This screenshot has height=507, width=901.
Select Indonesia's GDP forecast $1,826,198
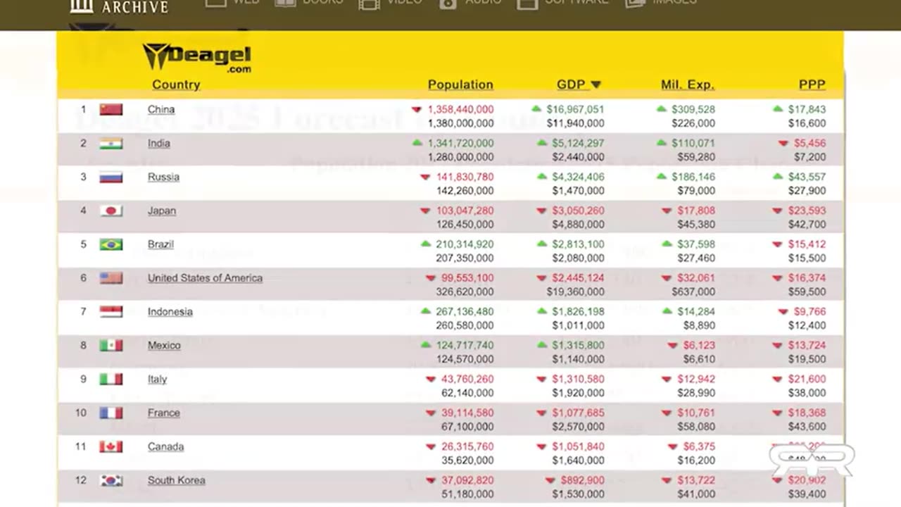[578, 311]
